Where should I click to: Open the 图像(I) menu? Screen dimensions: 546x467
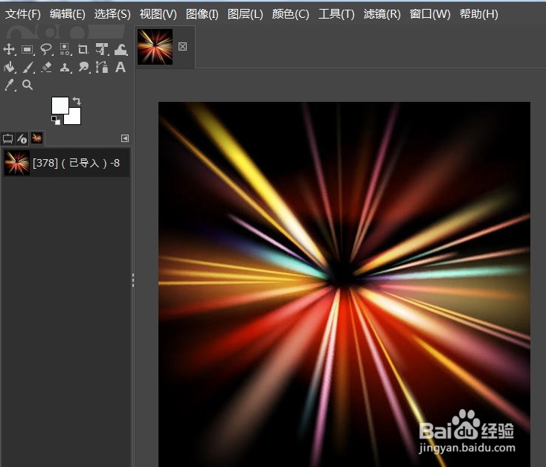pyautogui.click(x=202, y=14)
